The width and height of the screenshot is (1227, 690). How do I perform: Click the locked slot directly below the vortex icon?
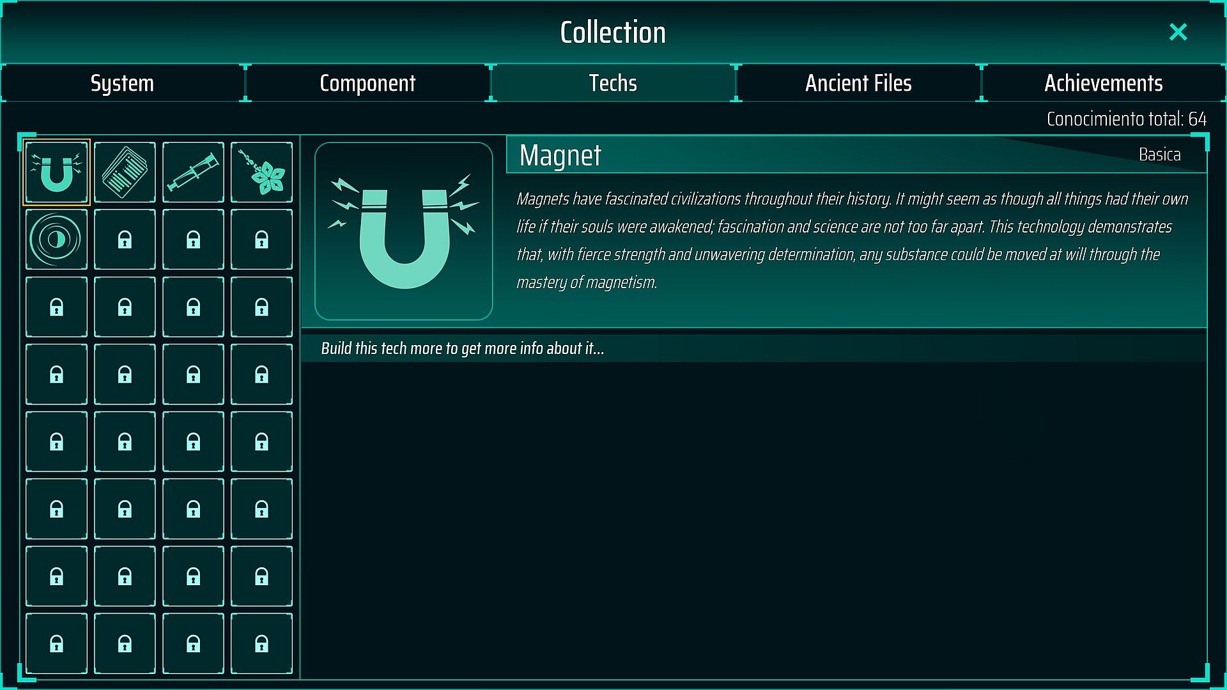coord(56,307)
